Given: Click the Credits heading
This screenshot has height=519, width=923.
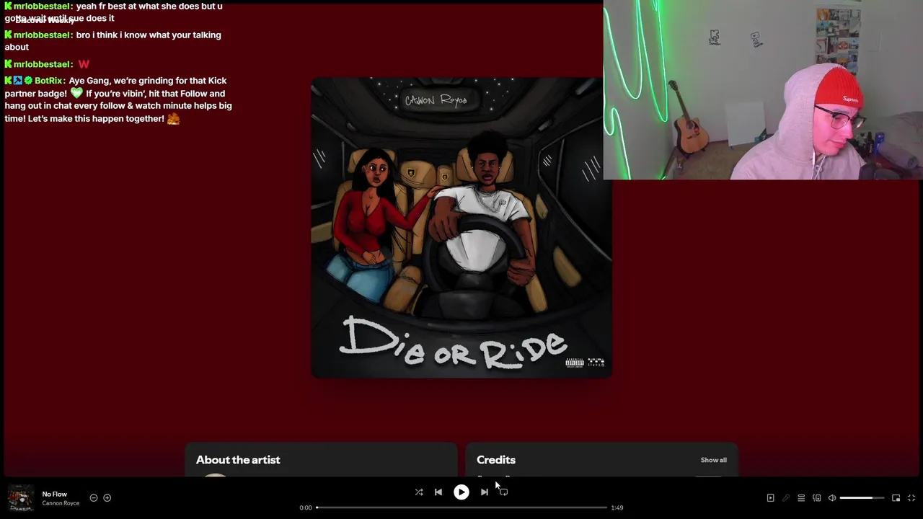Looking at the screenshot, I should click(x=496, y=460).
